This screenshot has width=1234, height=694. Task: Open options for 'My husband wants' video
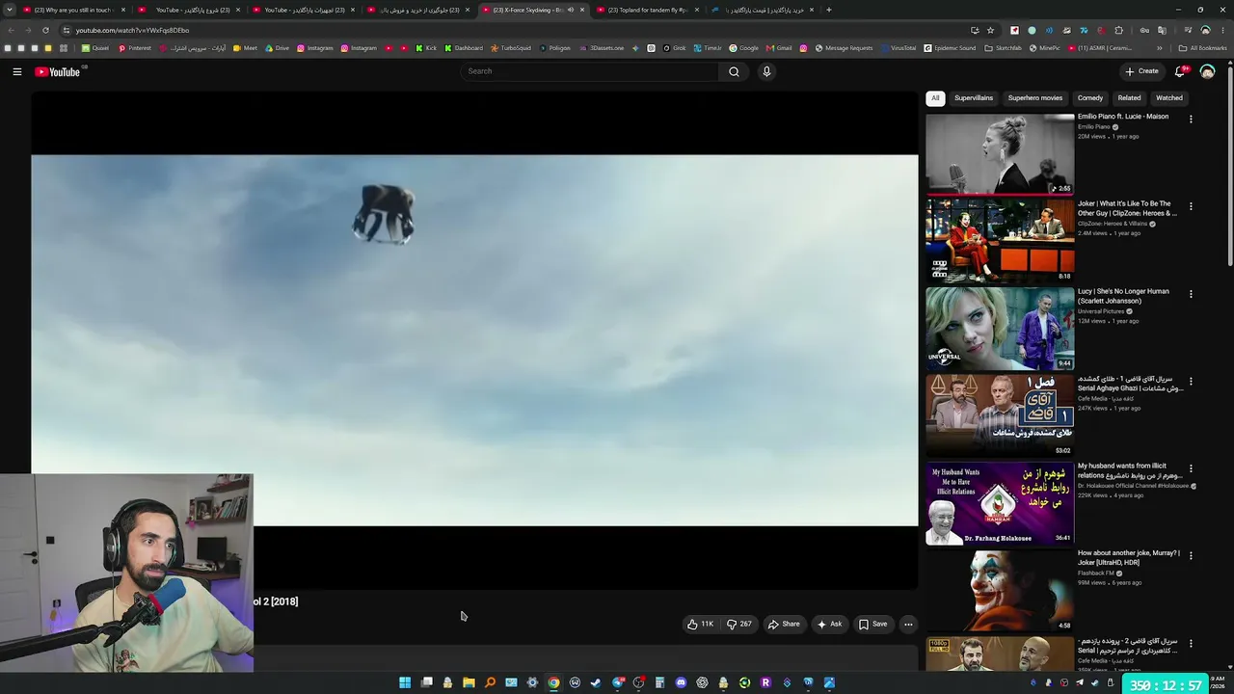click(x=1191, y=468)
